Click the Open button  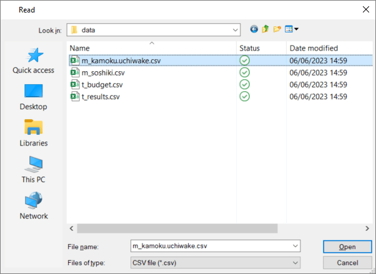pos(347,247)
